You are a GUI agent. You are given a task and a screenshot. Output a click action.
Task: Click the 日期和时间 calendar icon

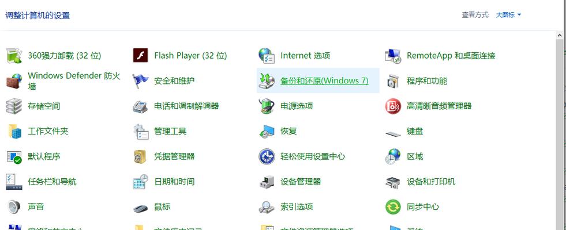140,181
